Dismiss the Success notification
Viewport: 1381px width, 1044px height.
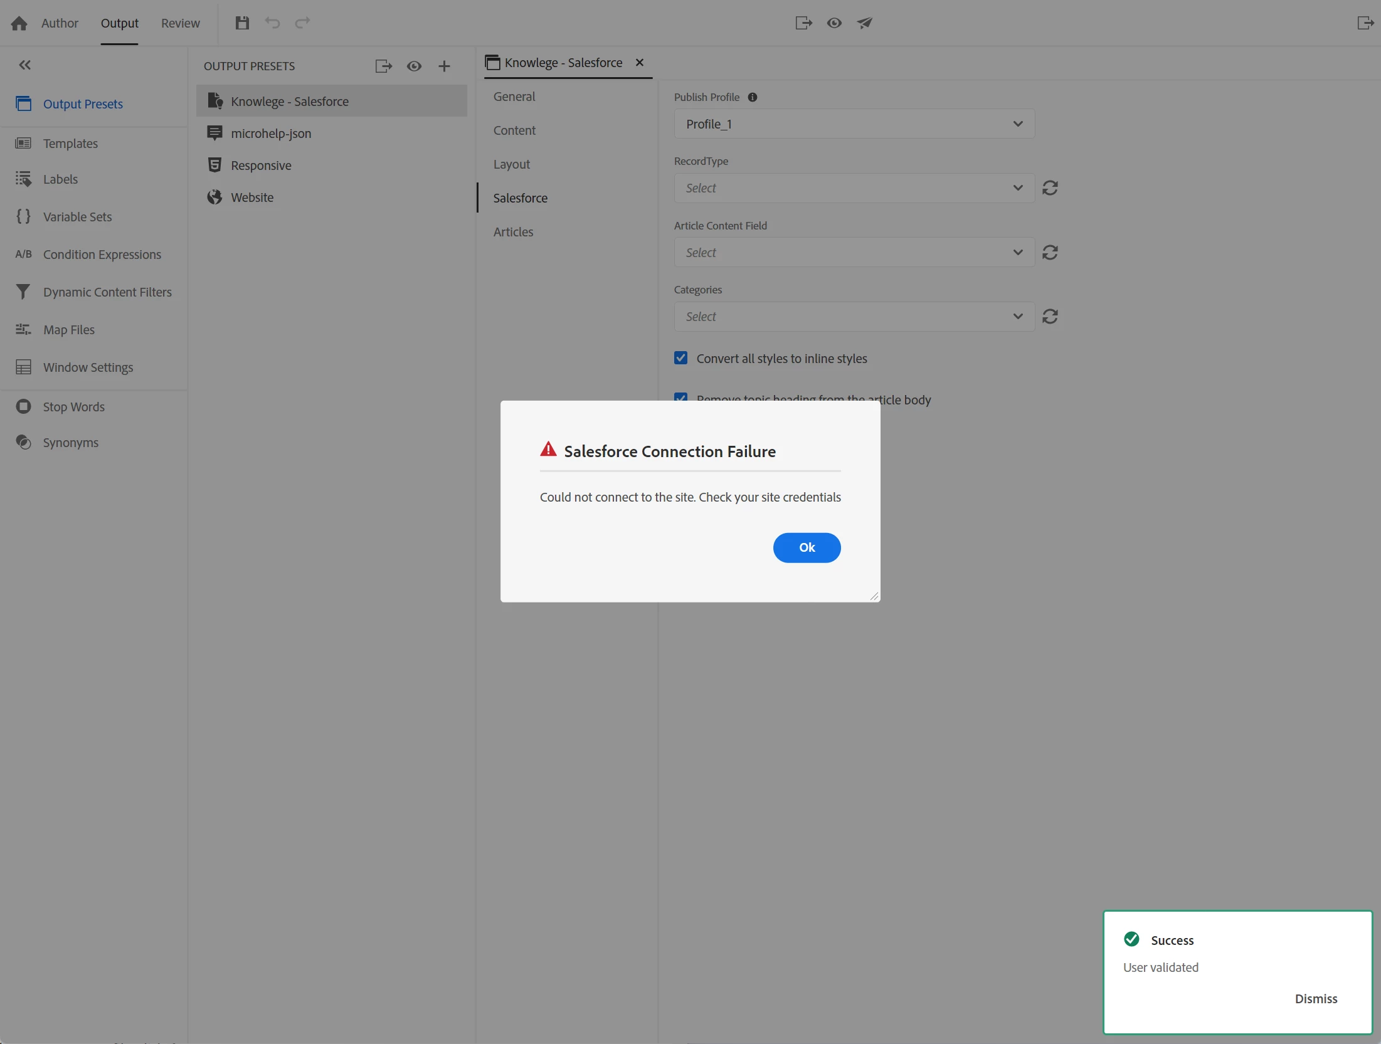tap(1316, 999)
